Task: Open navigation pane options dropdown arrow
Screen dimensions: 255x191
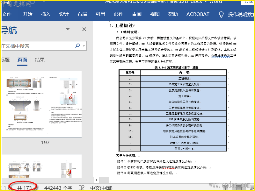Action: click(x=68, y=29)
